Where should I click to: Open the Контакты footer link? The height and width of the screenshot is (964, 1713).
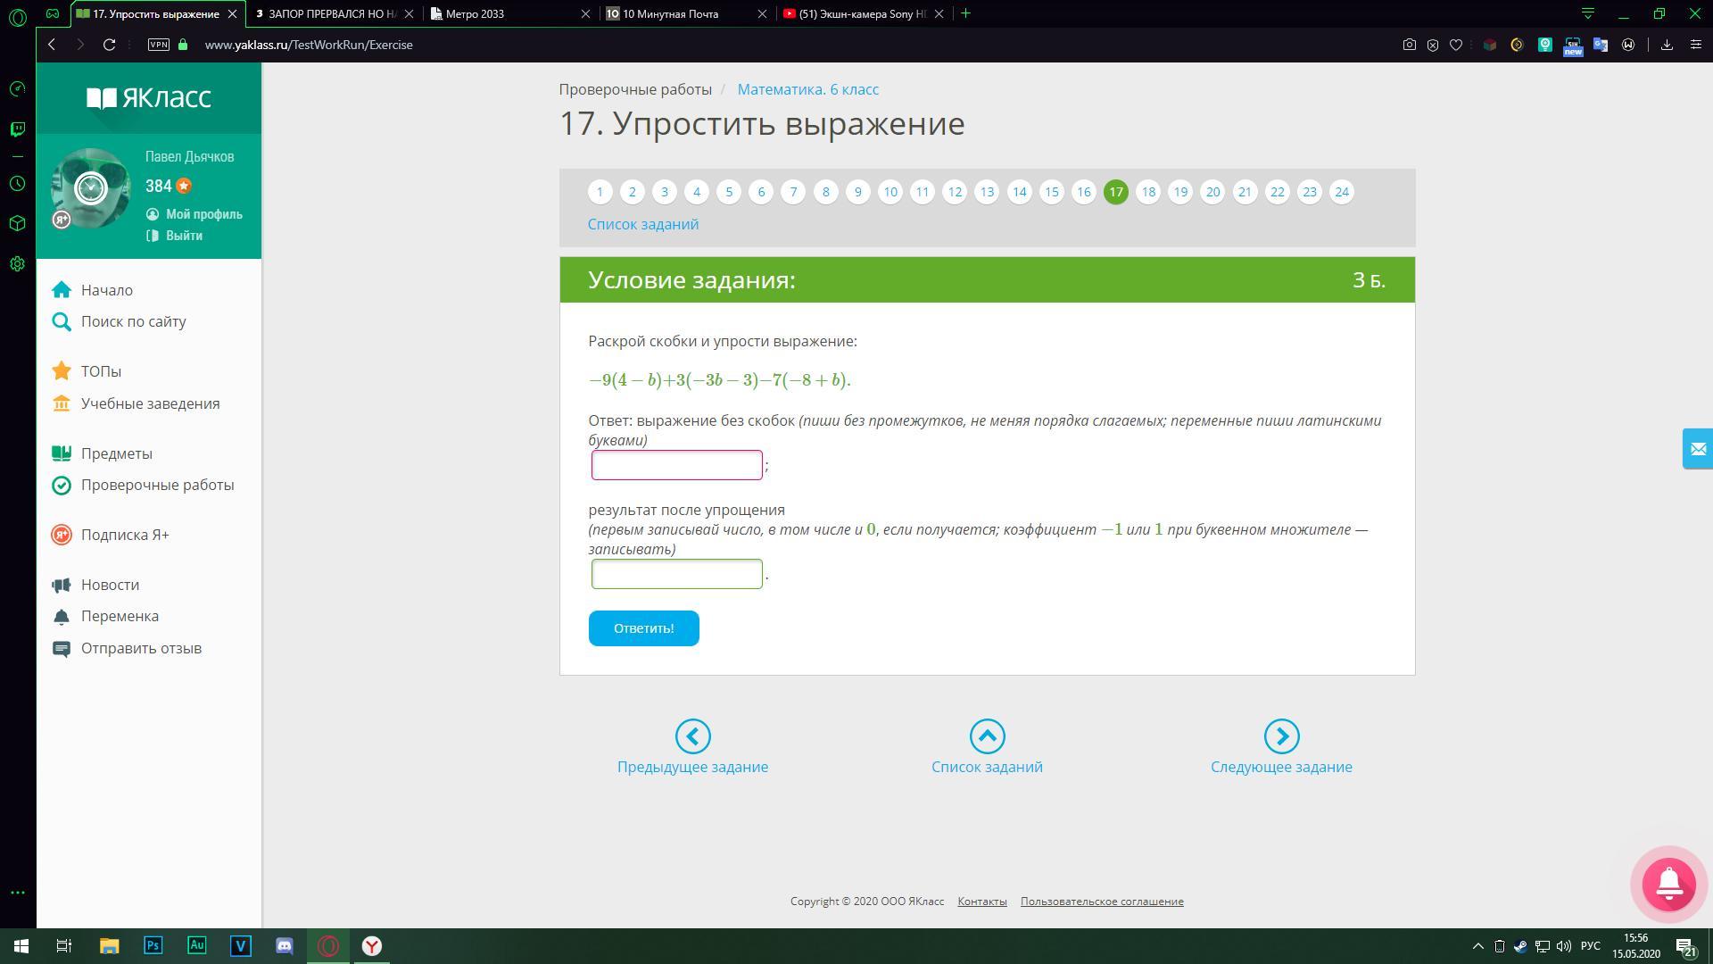982,902
